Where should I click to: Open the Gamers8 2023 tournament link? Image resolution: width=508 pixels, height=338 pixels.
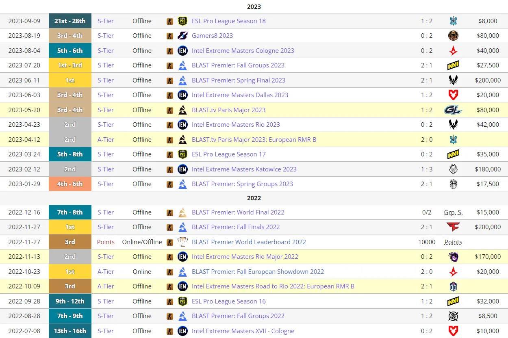click(213, 36)
